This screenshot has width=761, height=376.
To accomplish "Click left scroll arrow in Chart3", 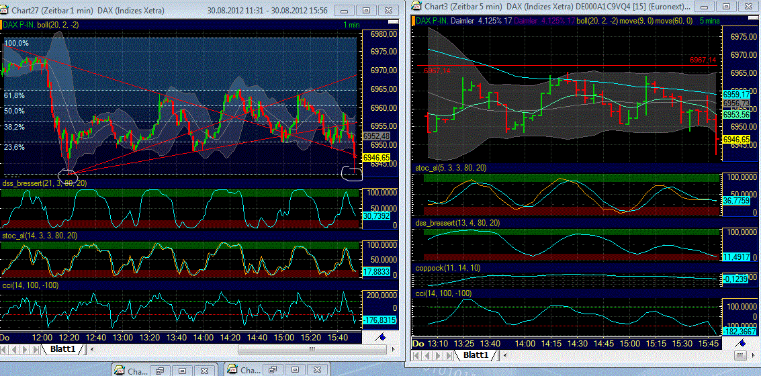I will [x=504, y=356].
